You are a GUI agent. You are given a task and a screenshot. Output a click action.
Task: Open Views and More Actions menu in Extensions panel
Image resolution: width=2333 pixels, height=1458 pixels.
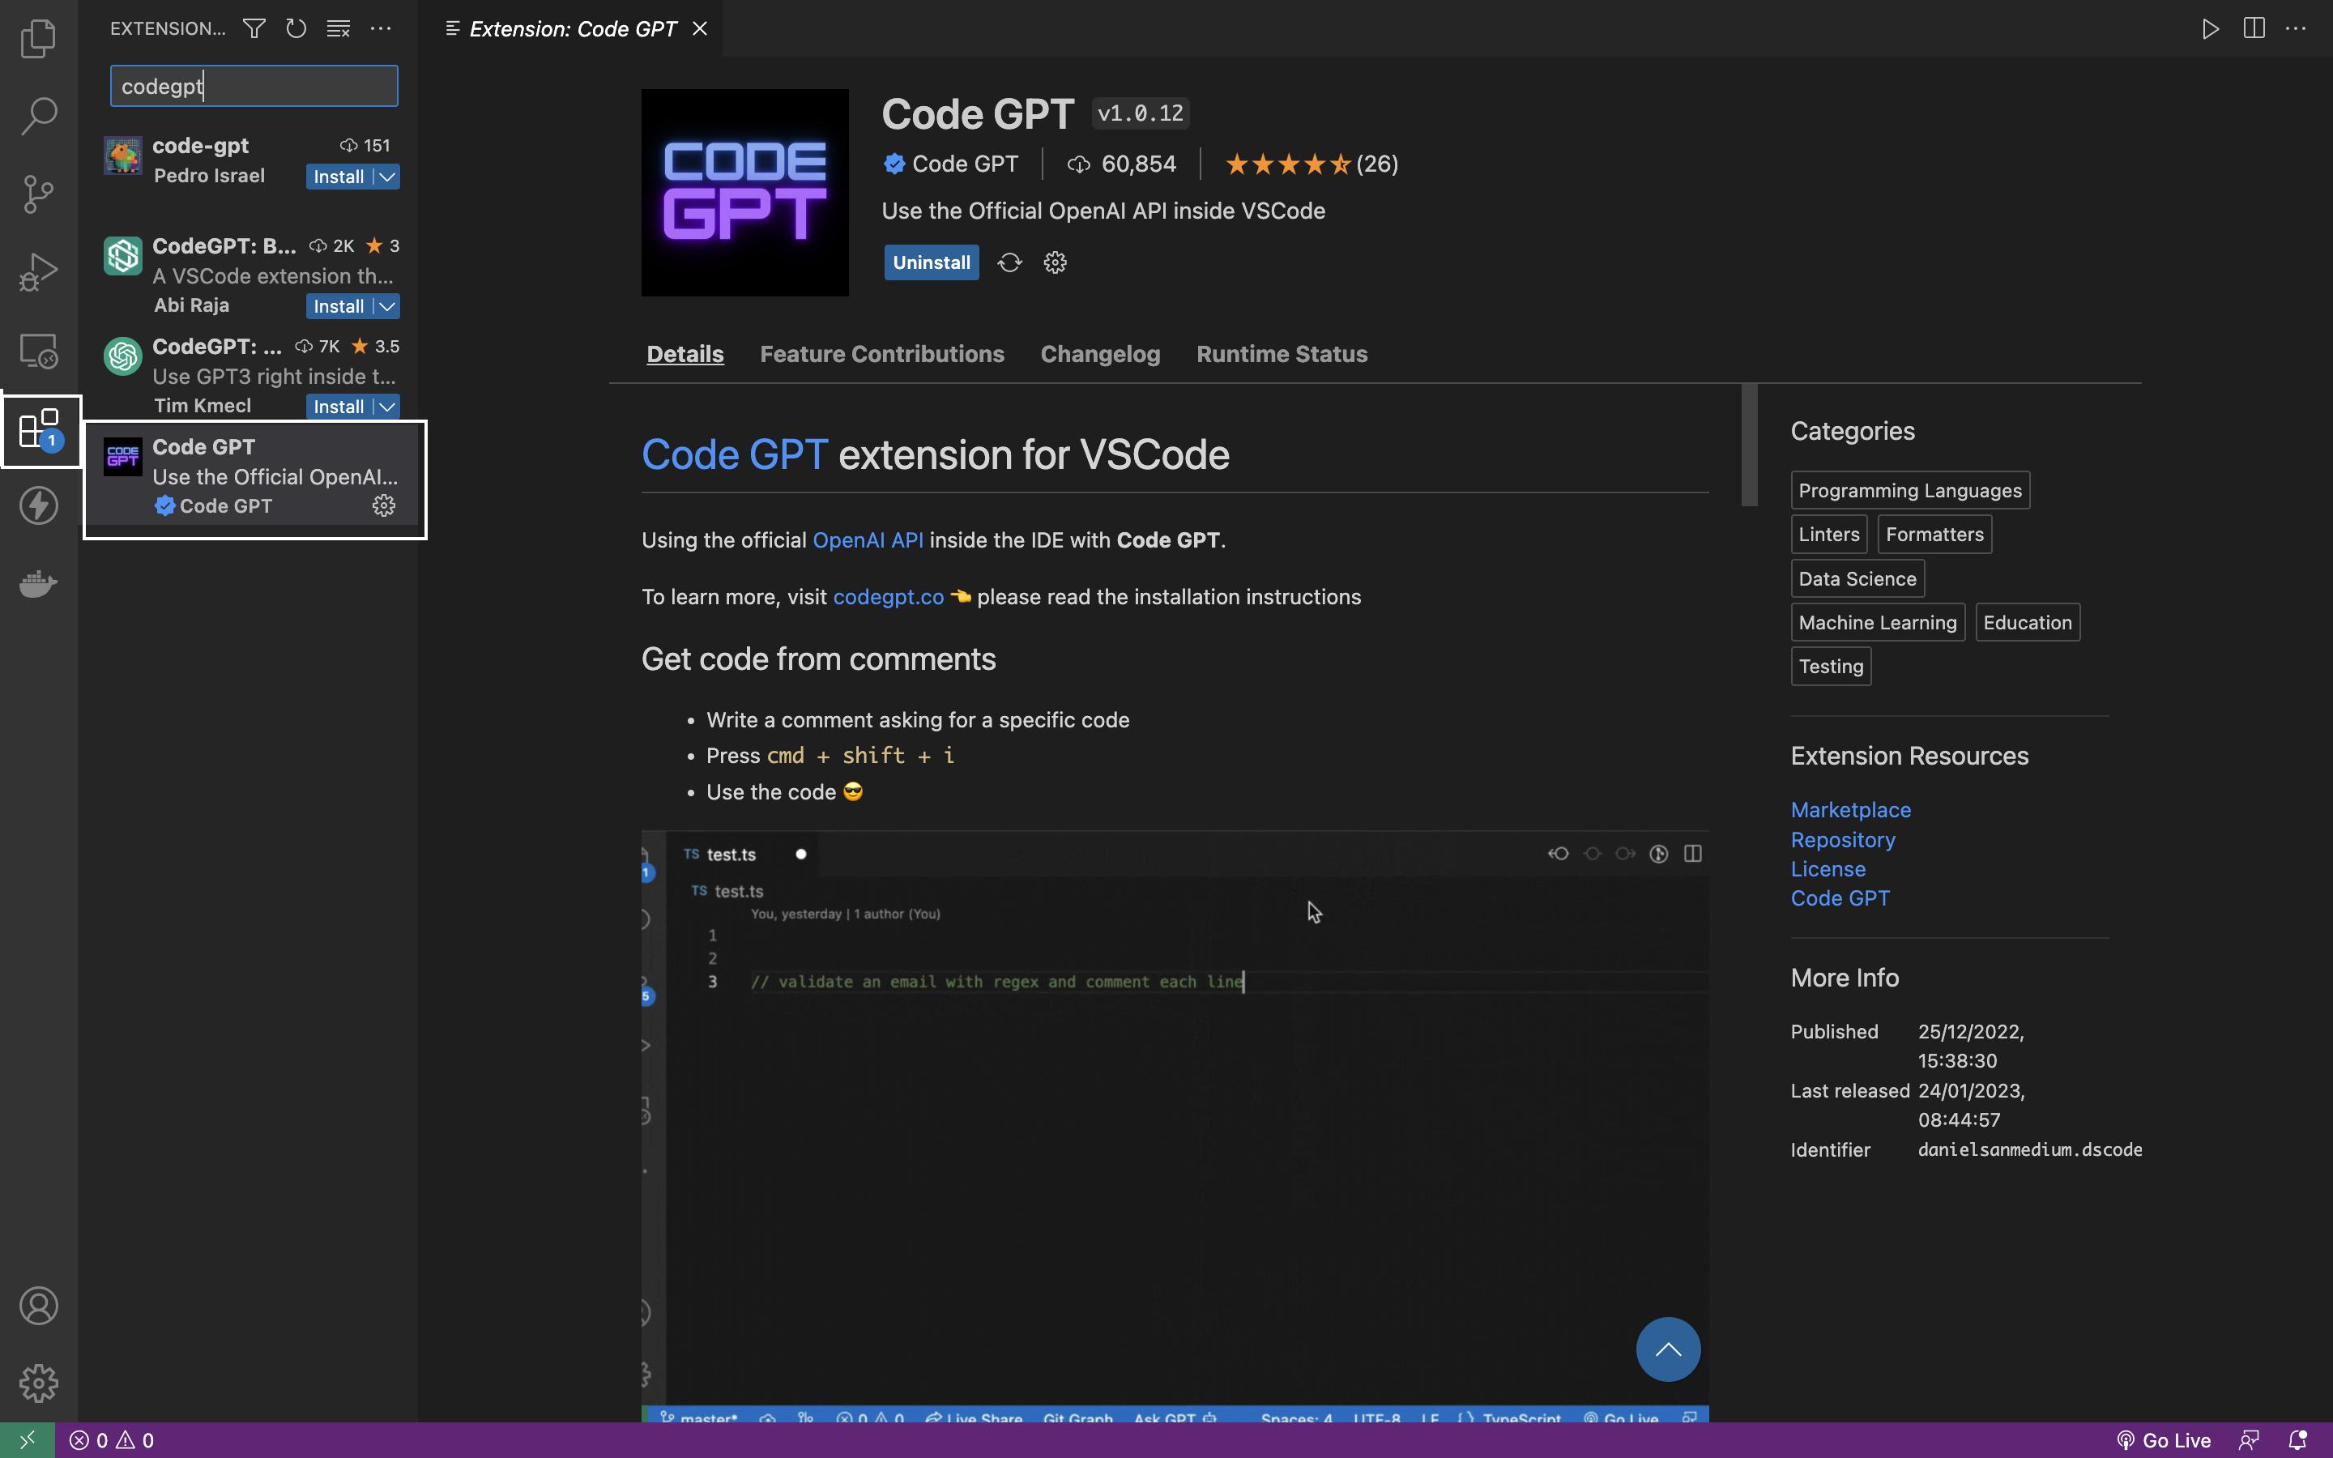click(381, 28)
